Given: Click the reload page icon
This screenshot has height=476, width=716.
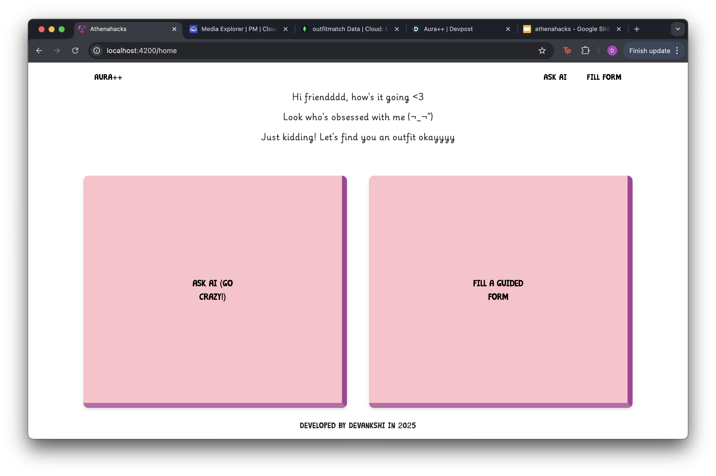Looking at the screenshot, I should pos(75,50).
